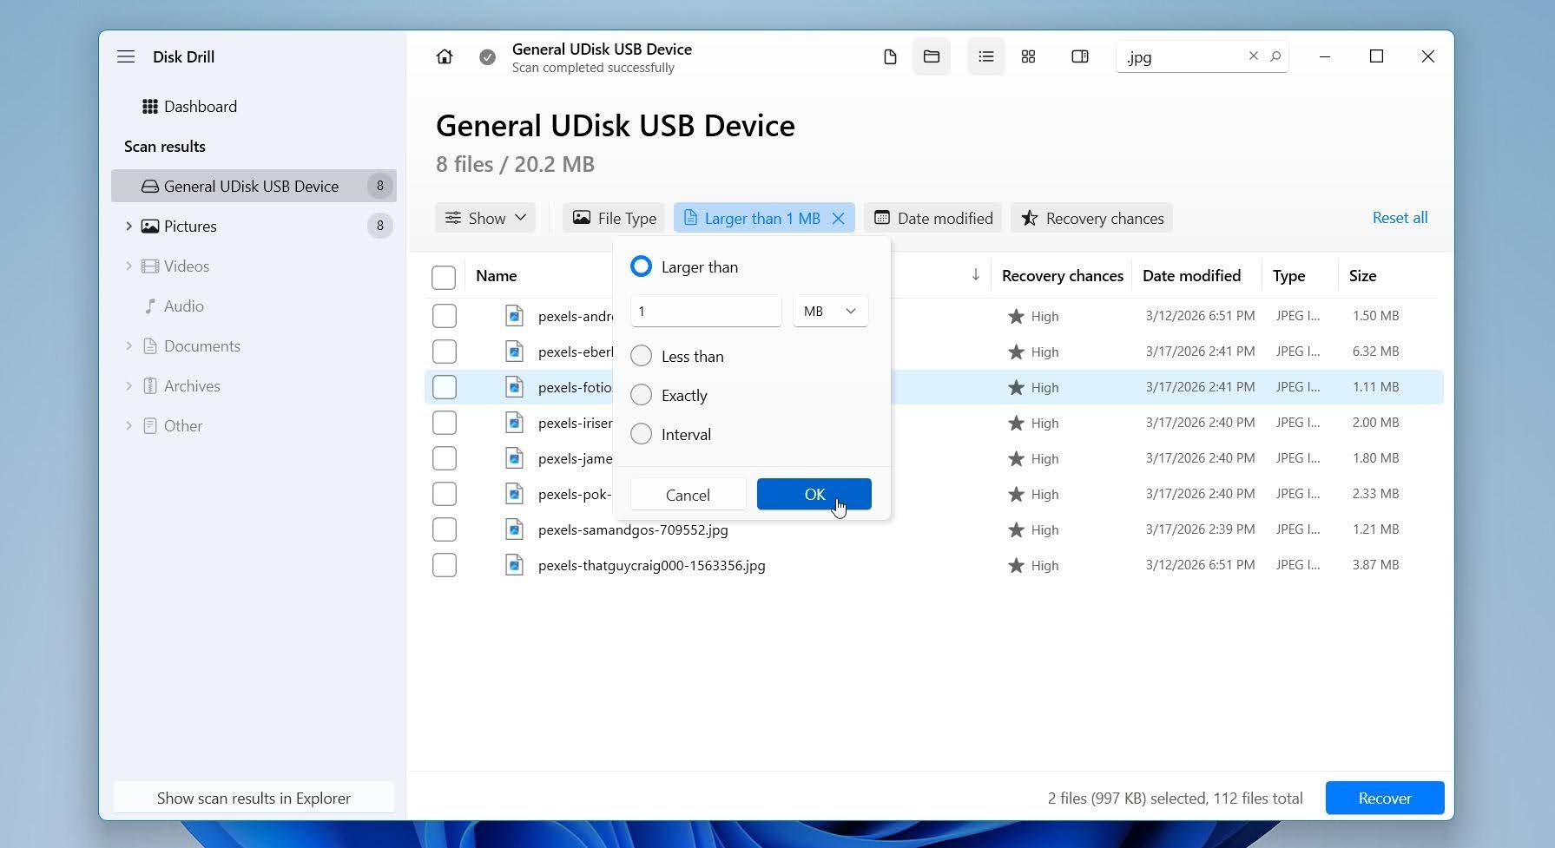This screenshot has height=848, width=1555.
Task: Clear the .jpg search text
Action: 1254,56
